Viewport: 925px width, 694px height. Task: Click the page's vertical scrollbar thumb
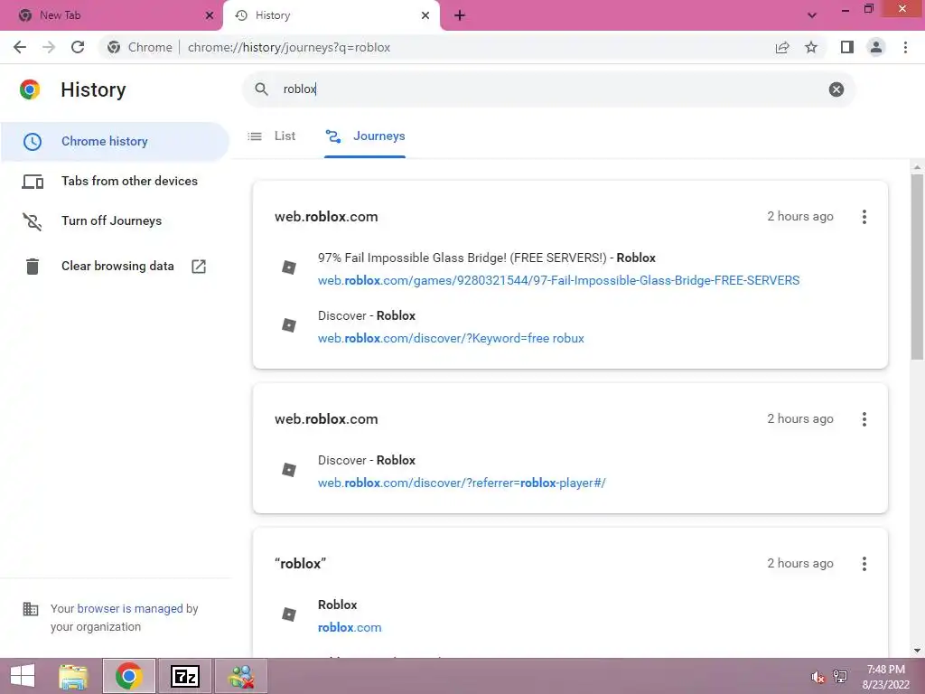point(917,267)
